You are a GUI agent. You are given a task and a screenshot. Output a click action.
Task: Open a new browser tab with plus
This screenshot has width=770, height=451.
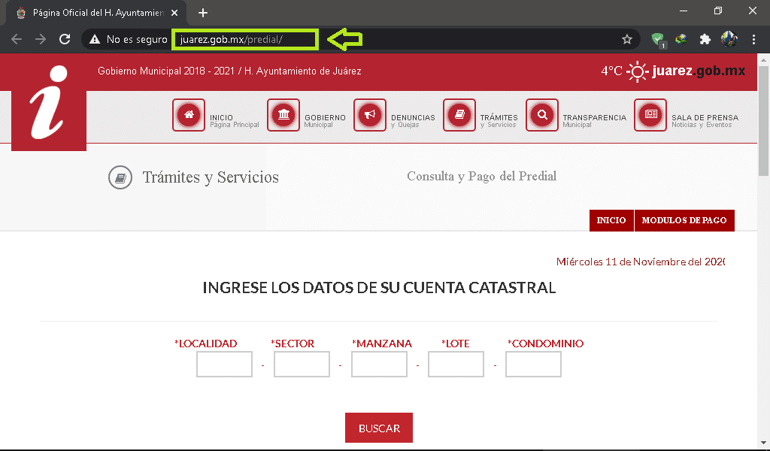click(x=203, y=13)
